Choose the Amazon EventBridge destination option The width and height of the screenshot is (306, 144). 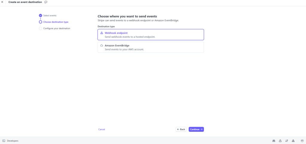tap(151, 47)
